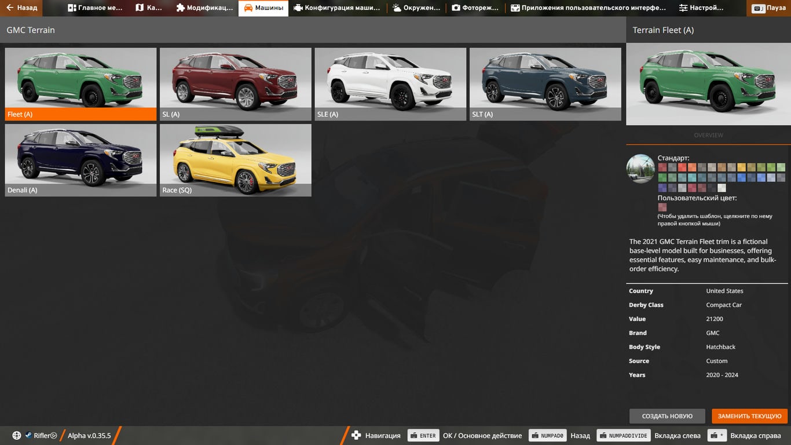Click the round environment preview icon

(x=640, y=169)
